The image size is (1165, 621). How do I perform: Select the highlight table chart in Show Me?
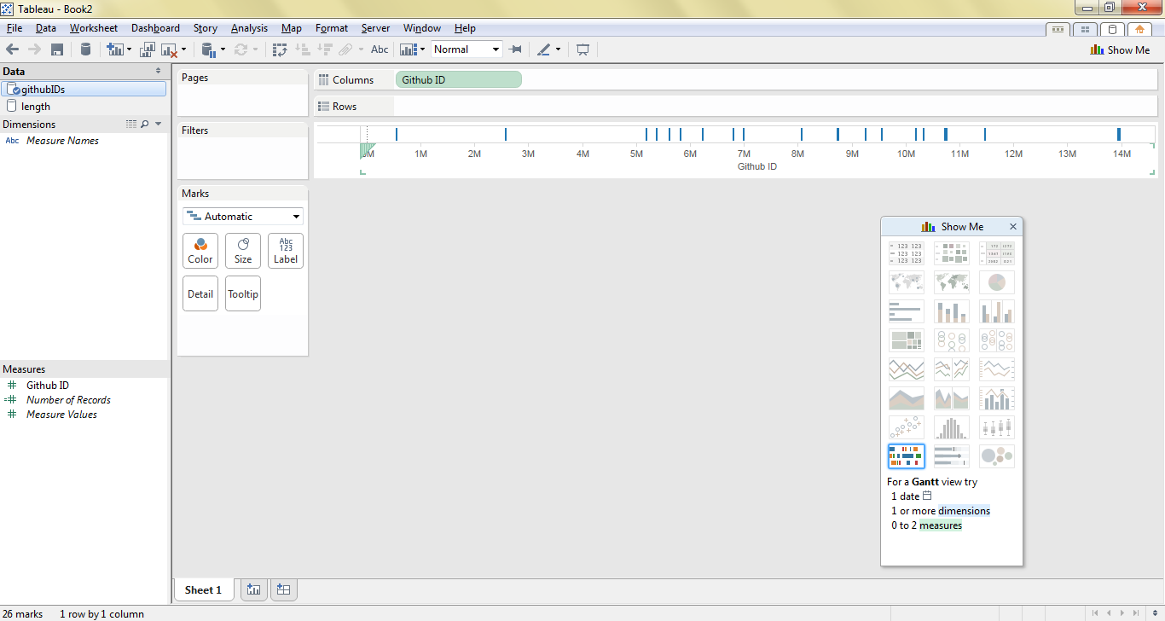pyautogui.click(x=997, y=253)
